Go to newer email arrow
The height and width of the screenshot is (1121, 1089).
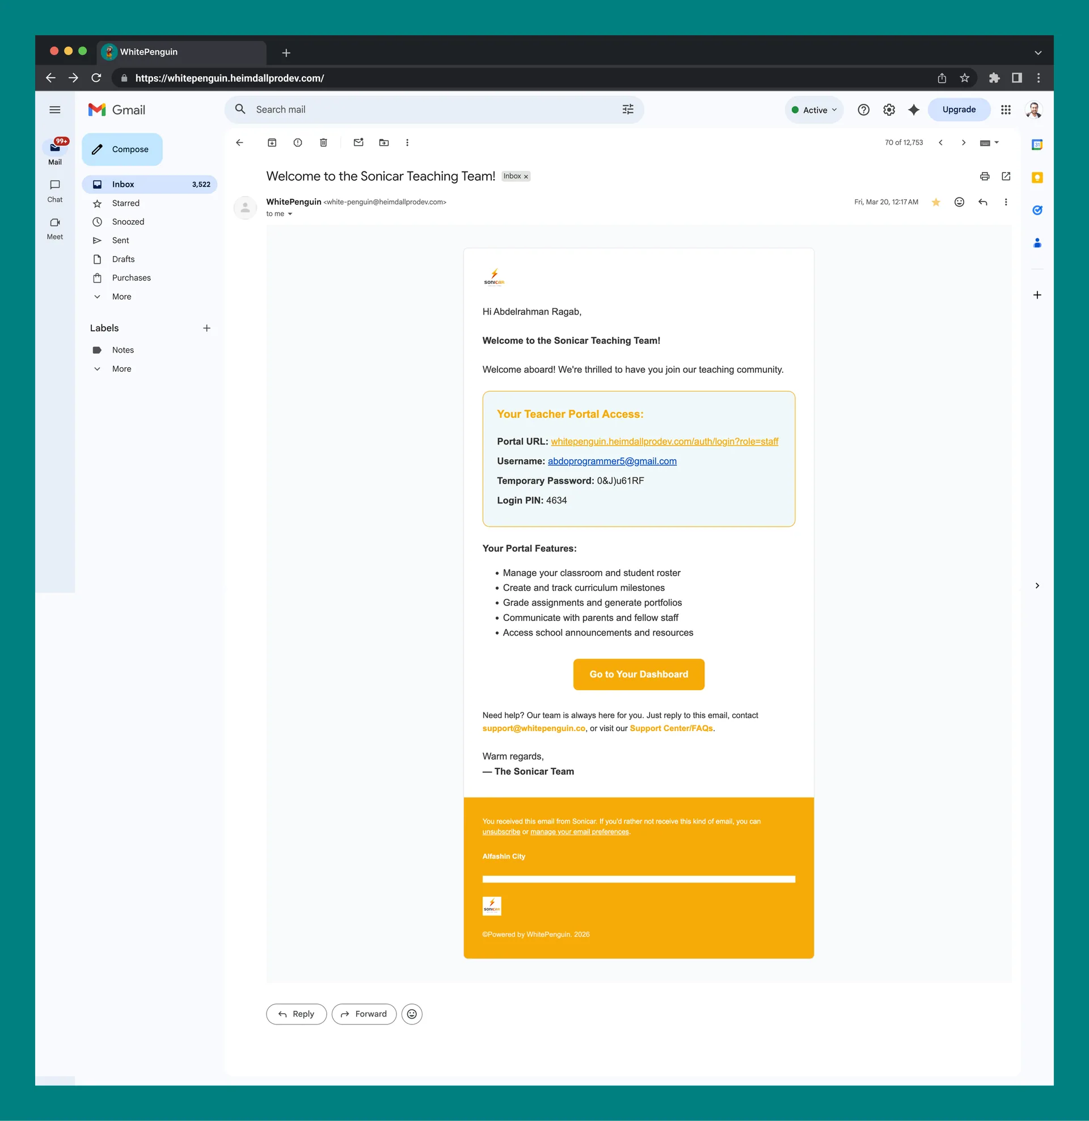pyautogui.click(x=940, y=142)
